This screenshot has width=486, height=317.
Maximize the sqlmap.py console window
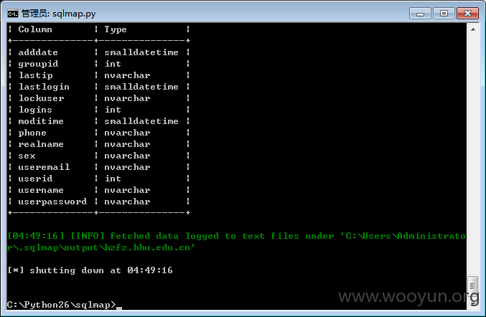tap(444, 14)
